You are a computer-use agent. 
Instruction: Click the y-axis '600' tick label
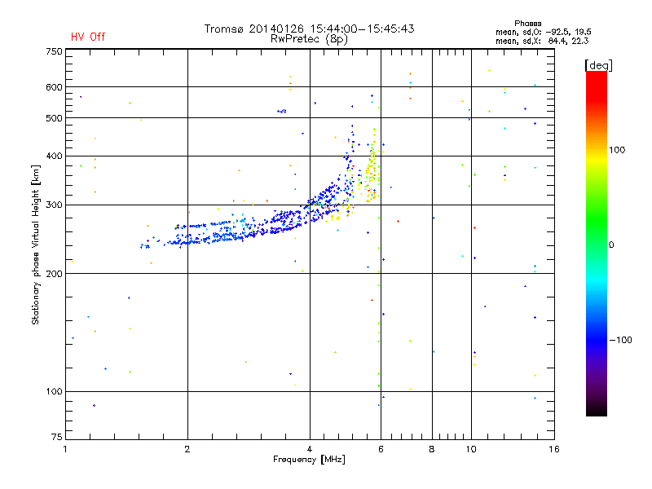tap(54, 87)
